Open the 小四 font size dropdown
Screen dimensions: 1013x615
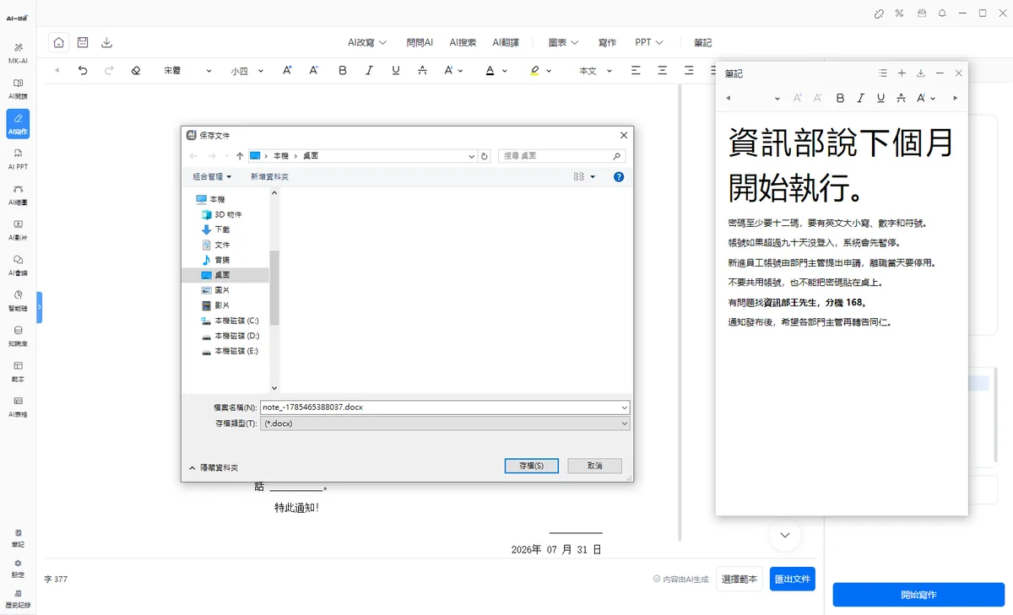(247, 71)
